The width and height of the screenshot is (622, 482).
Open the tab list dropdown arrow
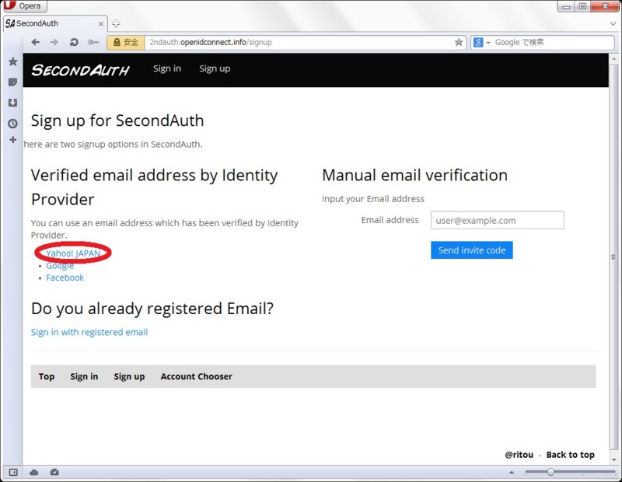tap(613, 24)
